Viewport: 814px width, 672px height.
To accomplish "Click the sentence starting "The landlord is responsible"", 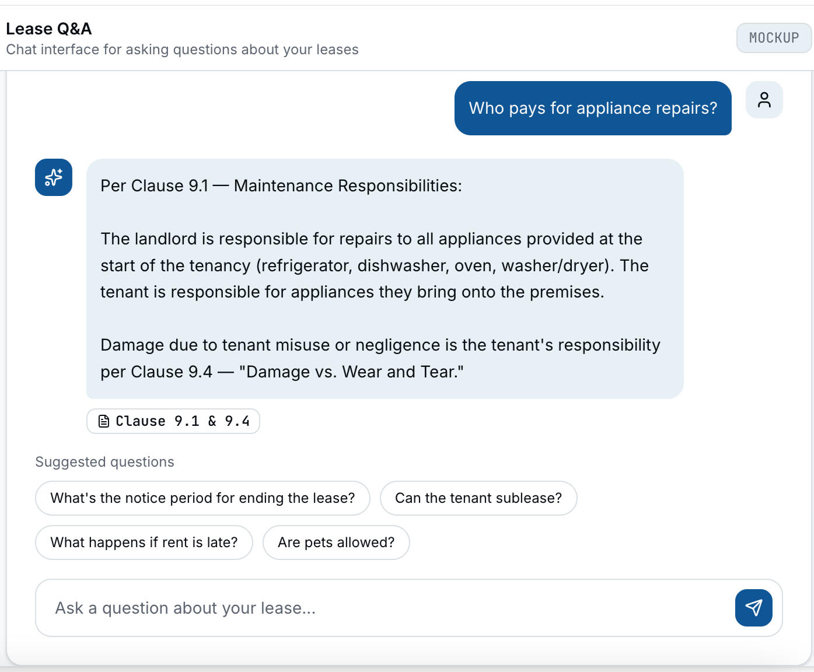I will coord(371,239).
